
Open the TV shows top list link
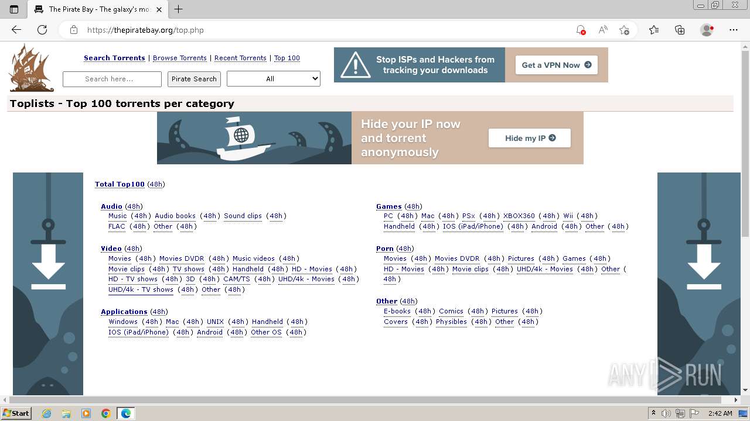pyautogui.click(x=188, y=269)
